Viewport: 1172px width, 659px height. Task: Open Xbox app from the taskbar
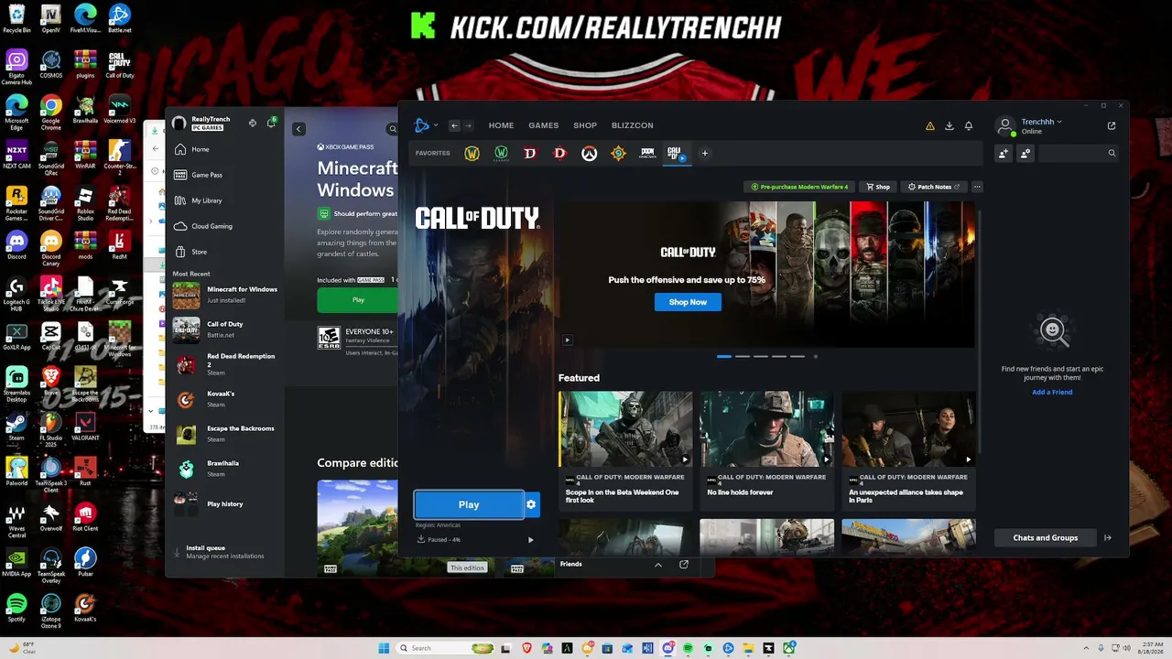pyautogui.click(x=788, y=648)
